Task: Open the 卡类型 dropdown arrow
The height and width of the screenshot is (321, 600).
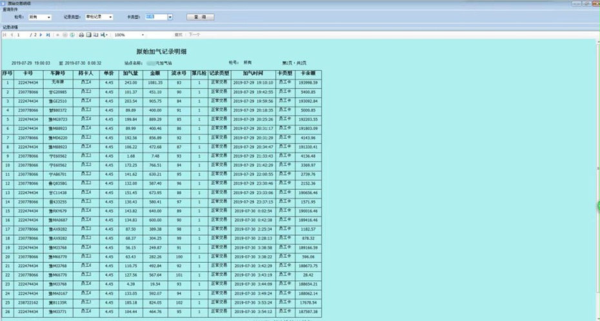Action: point(170,17)
